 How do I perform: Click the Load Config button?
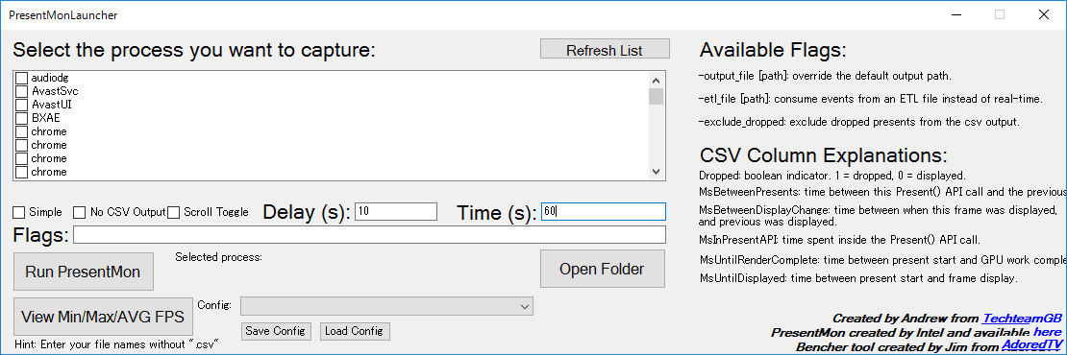click(x=355, y=331)
